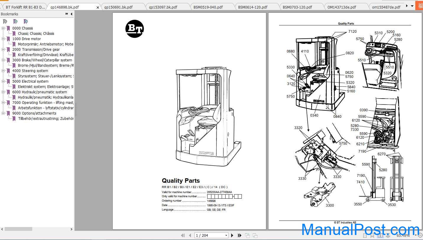
Task: Collapse the 3000 Brake/Wheel/Caterpillar system node
Action: click(3, 60)
